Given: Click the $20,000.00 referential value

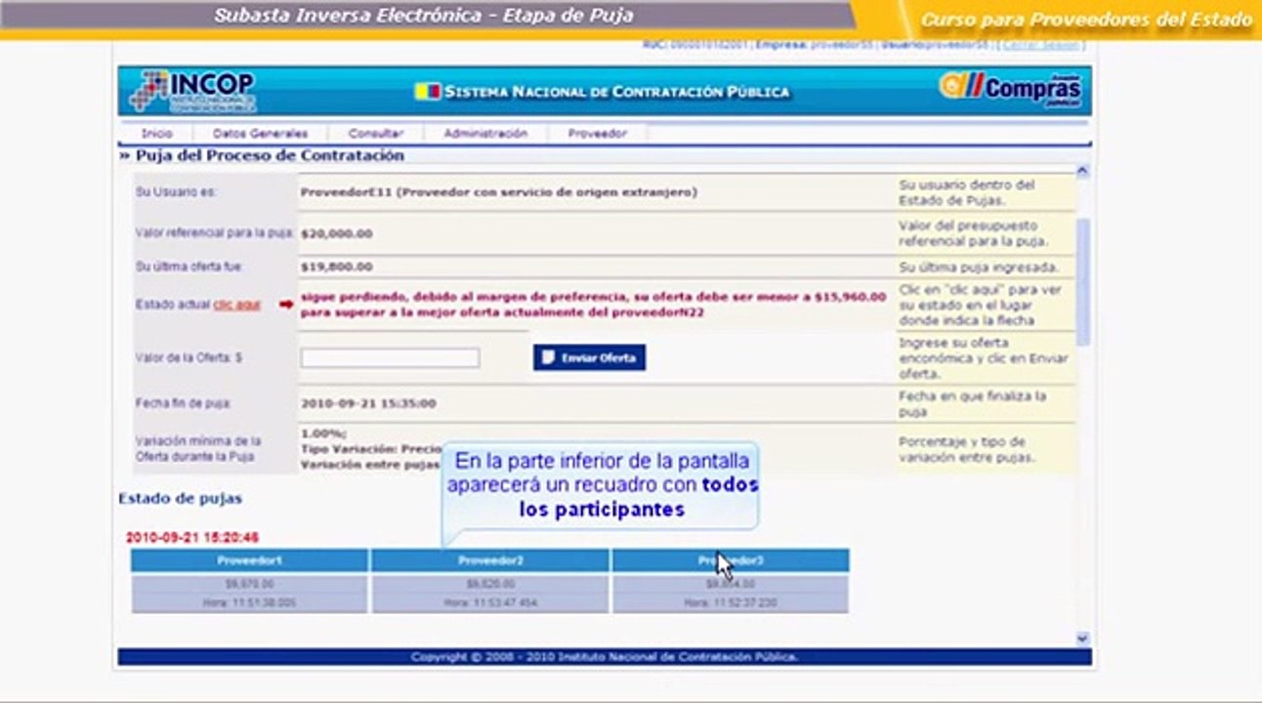Looking at the screenshot, I should [x=337, y=234].
